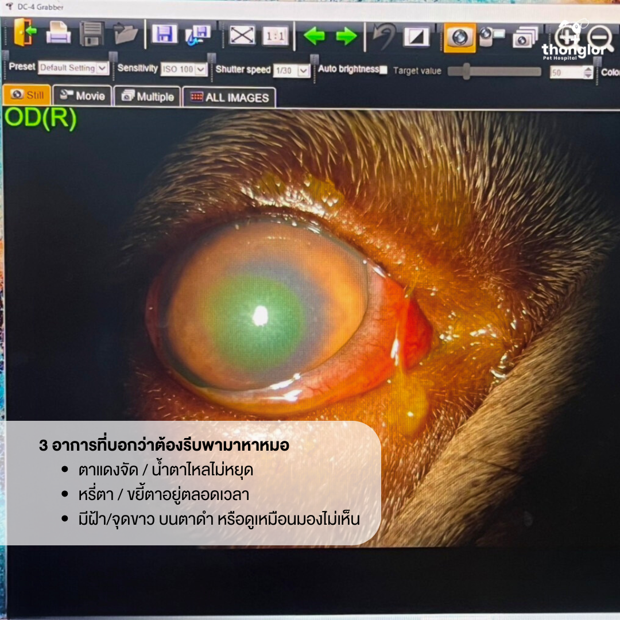Click the open folder icon
The width and height of the screenshot is (620, 620).
(126, 34)
